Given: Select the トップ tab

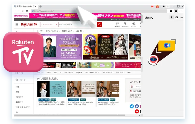Looking at the screenshot, I should pyautogui.click(x=40, y=31).
